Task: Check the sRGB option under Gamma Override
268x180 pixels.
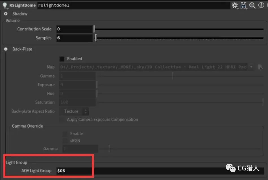Action: [65, 141]
